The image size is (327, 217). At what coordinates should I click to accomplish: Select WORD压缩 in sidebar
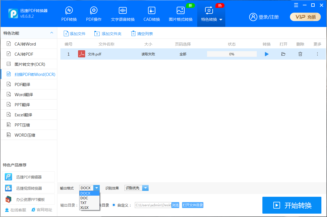29,135
